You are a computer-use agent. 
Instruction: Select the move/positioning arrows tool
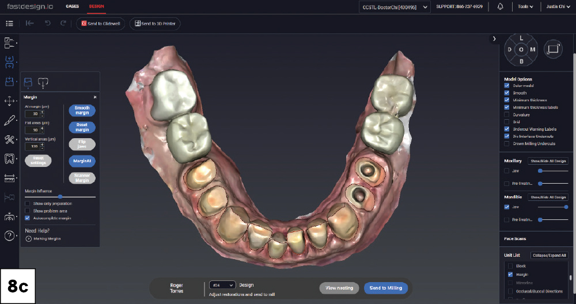[9, 101]
